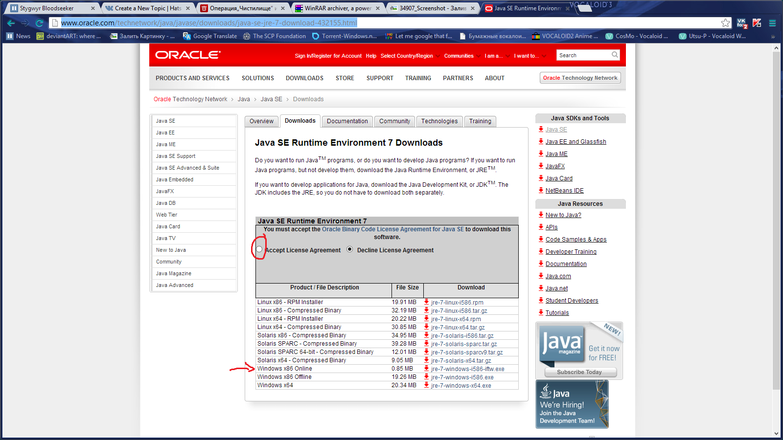
Task: Click the Oracle logo
Action: pyautogui.click(x=188, y=55)
